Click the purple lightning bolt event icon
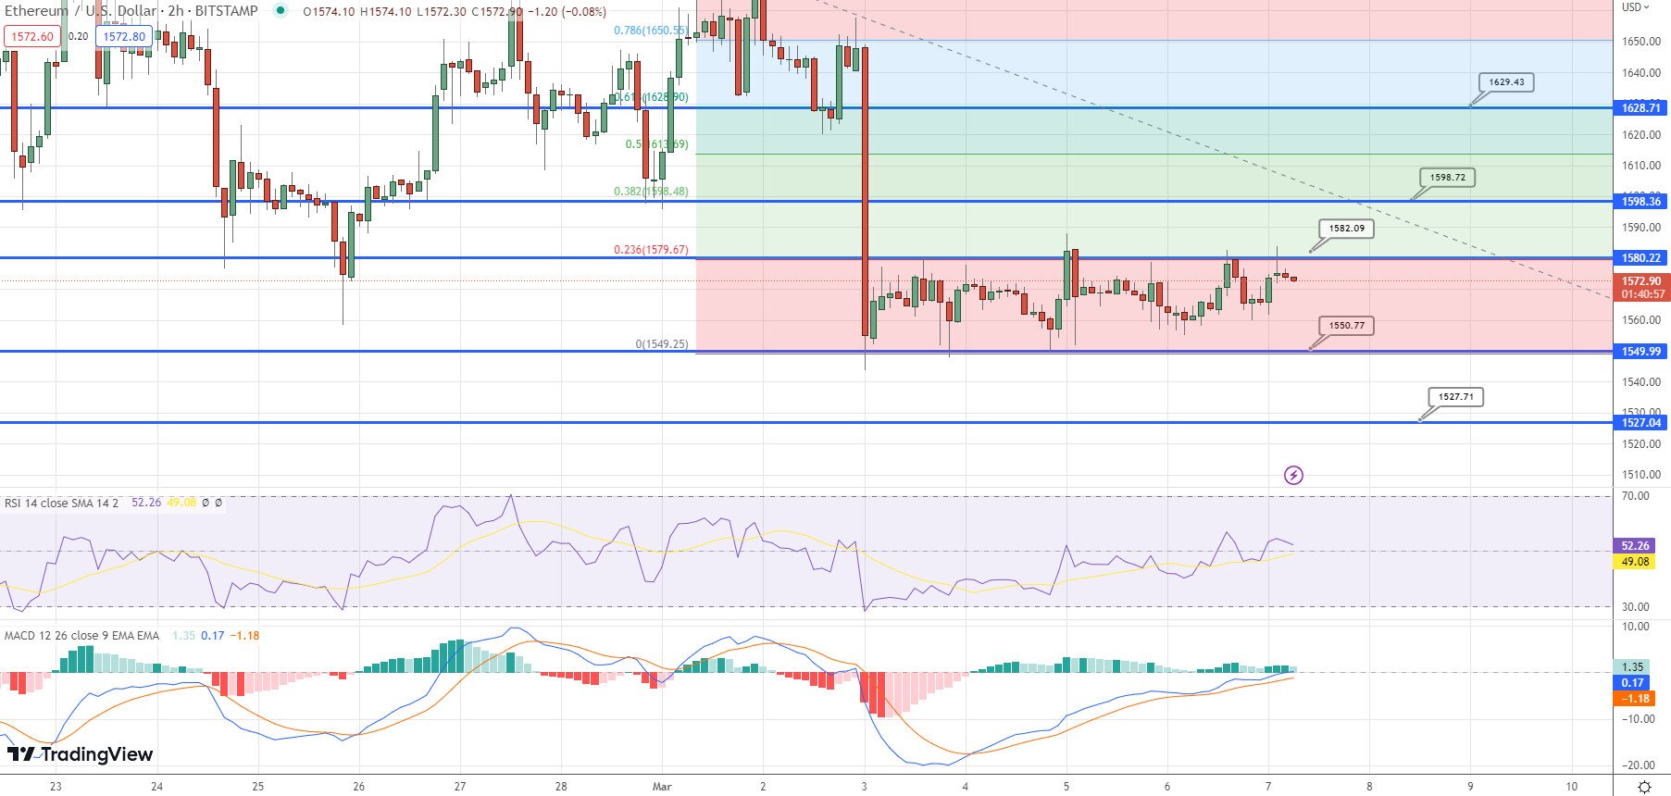This screenshot has width=1671, height=796. [x=1293, y=476]
